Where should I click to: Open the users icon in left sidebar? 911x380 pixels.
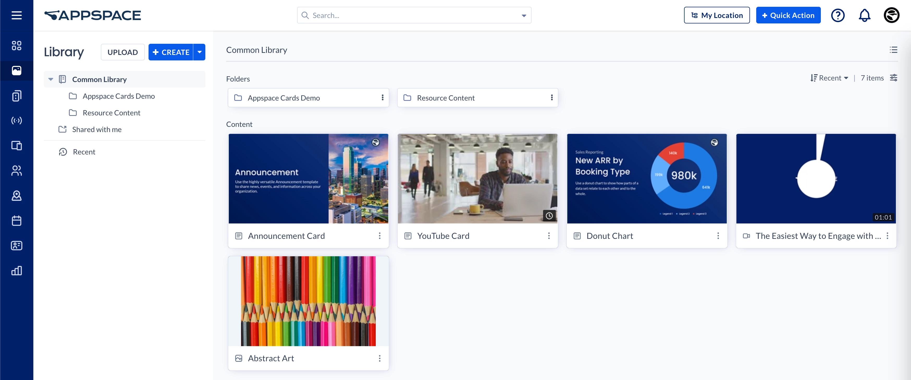click(17, 171)
